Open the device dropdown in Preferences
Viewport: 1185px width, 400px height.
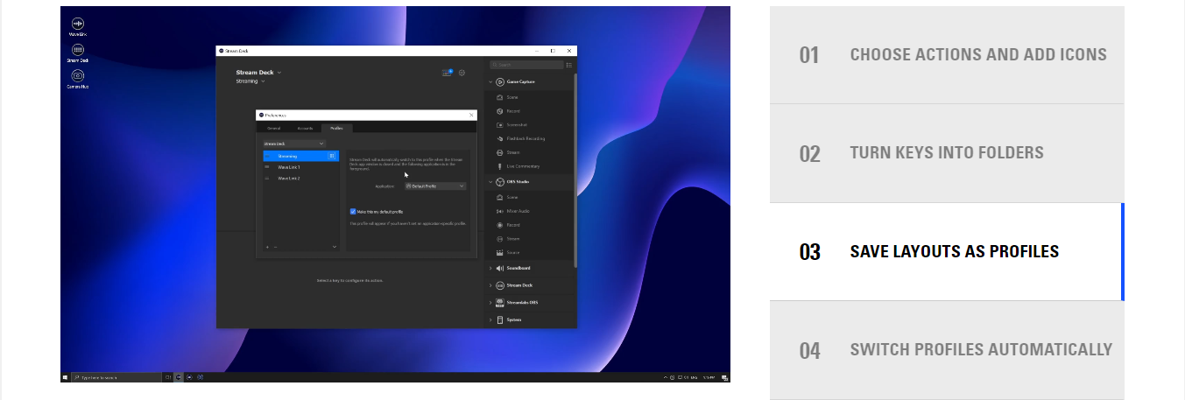[294, 143]
